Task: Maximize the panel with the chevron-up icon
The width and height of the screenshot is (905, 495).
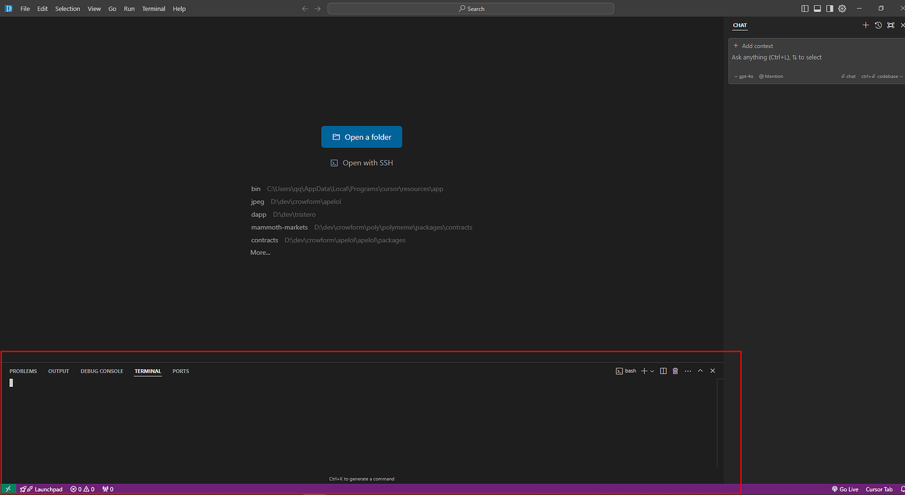Action: tap(700, 371)
